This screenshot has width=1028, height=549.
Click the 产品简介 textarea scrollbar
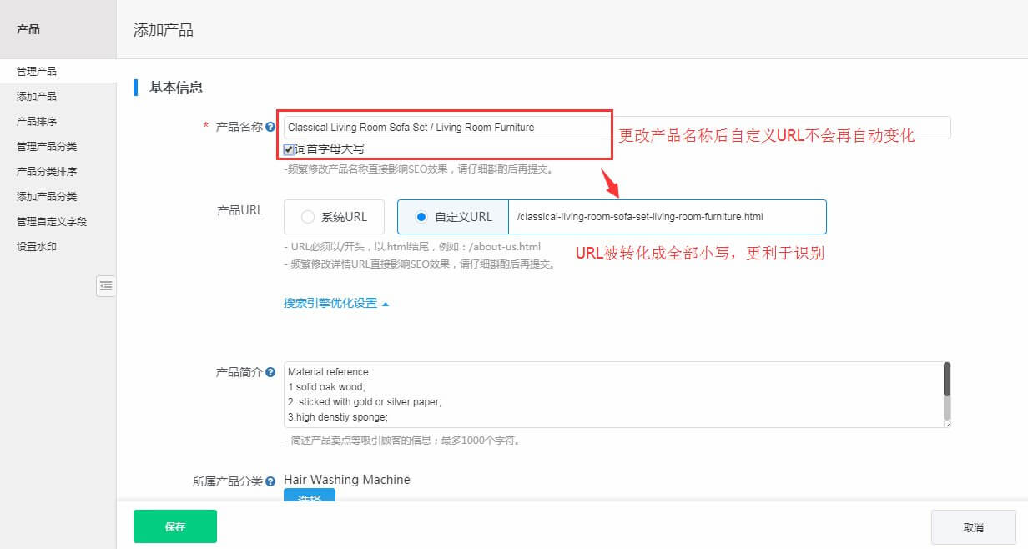946,392
